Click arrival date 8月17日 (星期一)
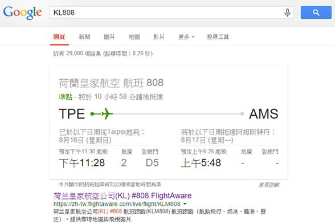This screenshot has height=224, width=335. [207, 140]
